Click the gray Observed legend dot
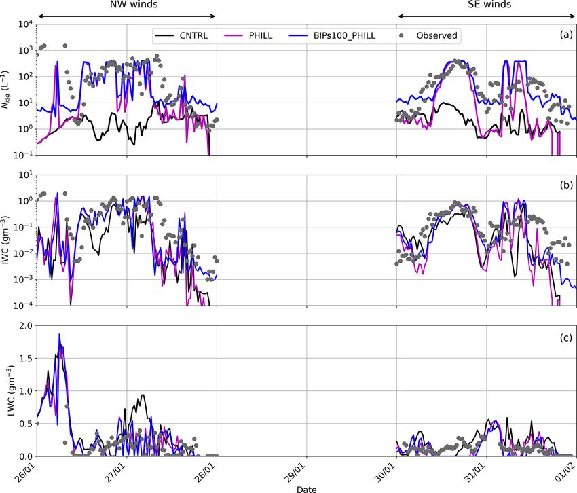Image resolution: width=577 pixels, height=493 pixels. pyautogui.click(x=401, y=36)
